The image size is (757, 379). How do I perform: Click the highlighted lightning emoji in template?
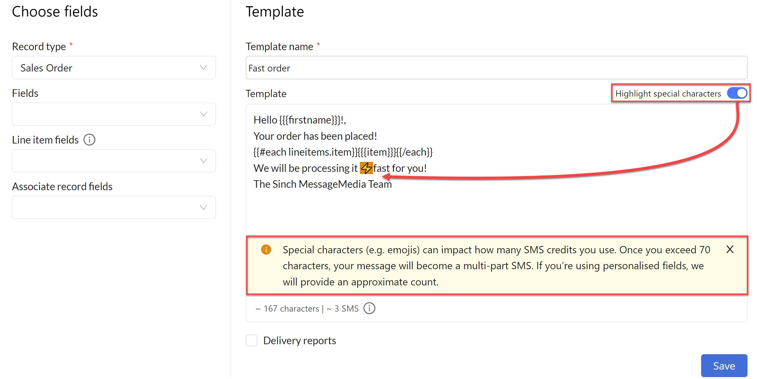[x=366, y=168]
